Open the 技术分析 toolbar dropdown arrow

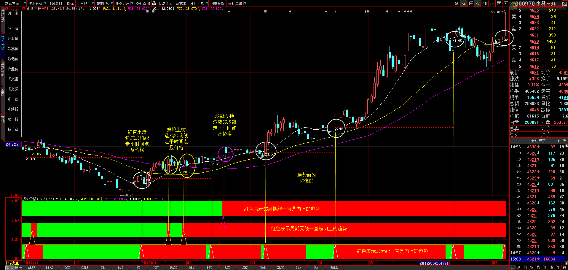point(45,4)
